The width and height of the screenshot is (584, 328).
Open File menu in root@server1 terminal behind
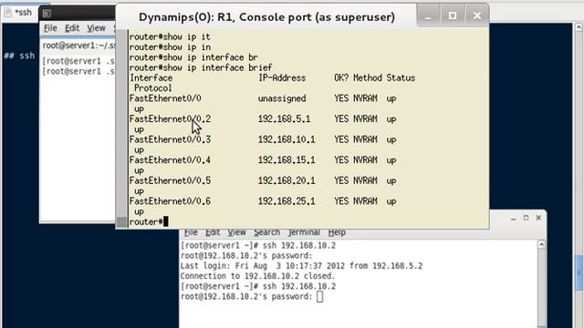coord(50,28)
